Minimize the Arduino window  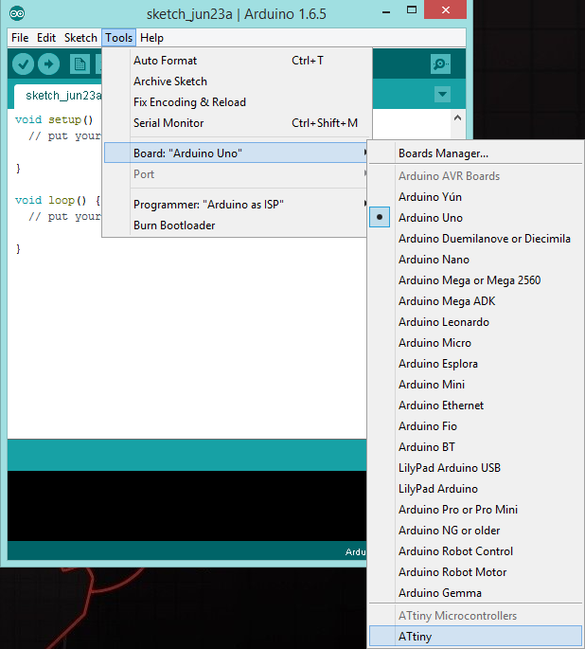[386, 11]
